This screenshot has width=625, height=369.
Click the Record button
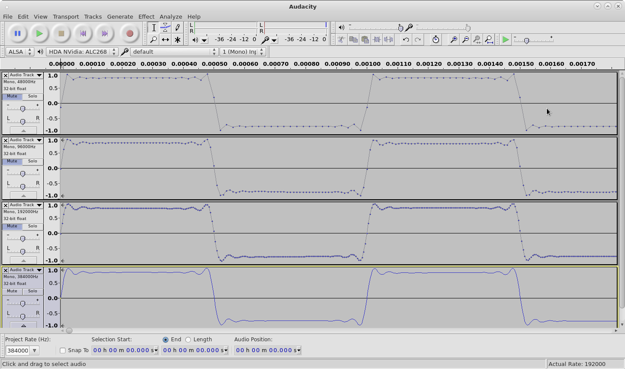point(129,33)
